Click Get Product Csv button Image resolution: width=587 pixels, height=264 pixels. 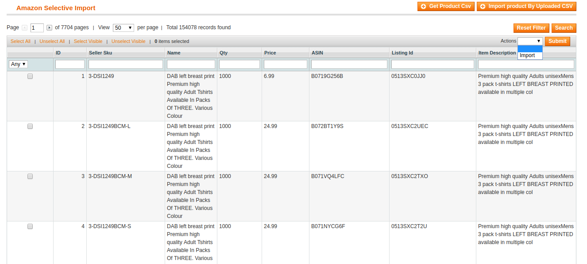click(446, 7)
